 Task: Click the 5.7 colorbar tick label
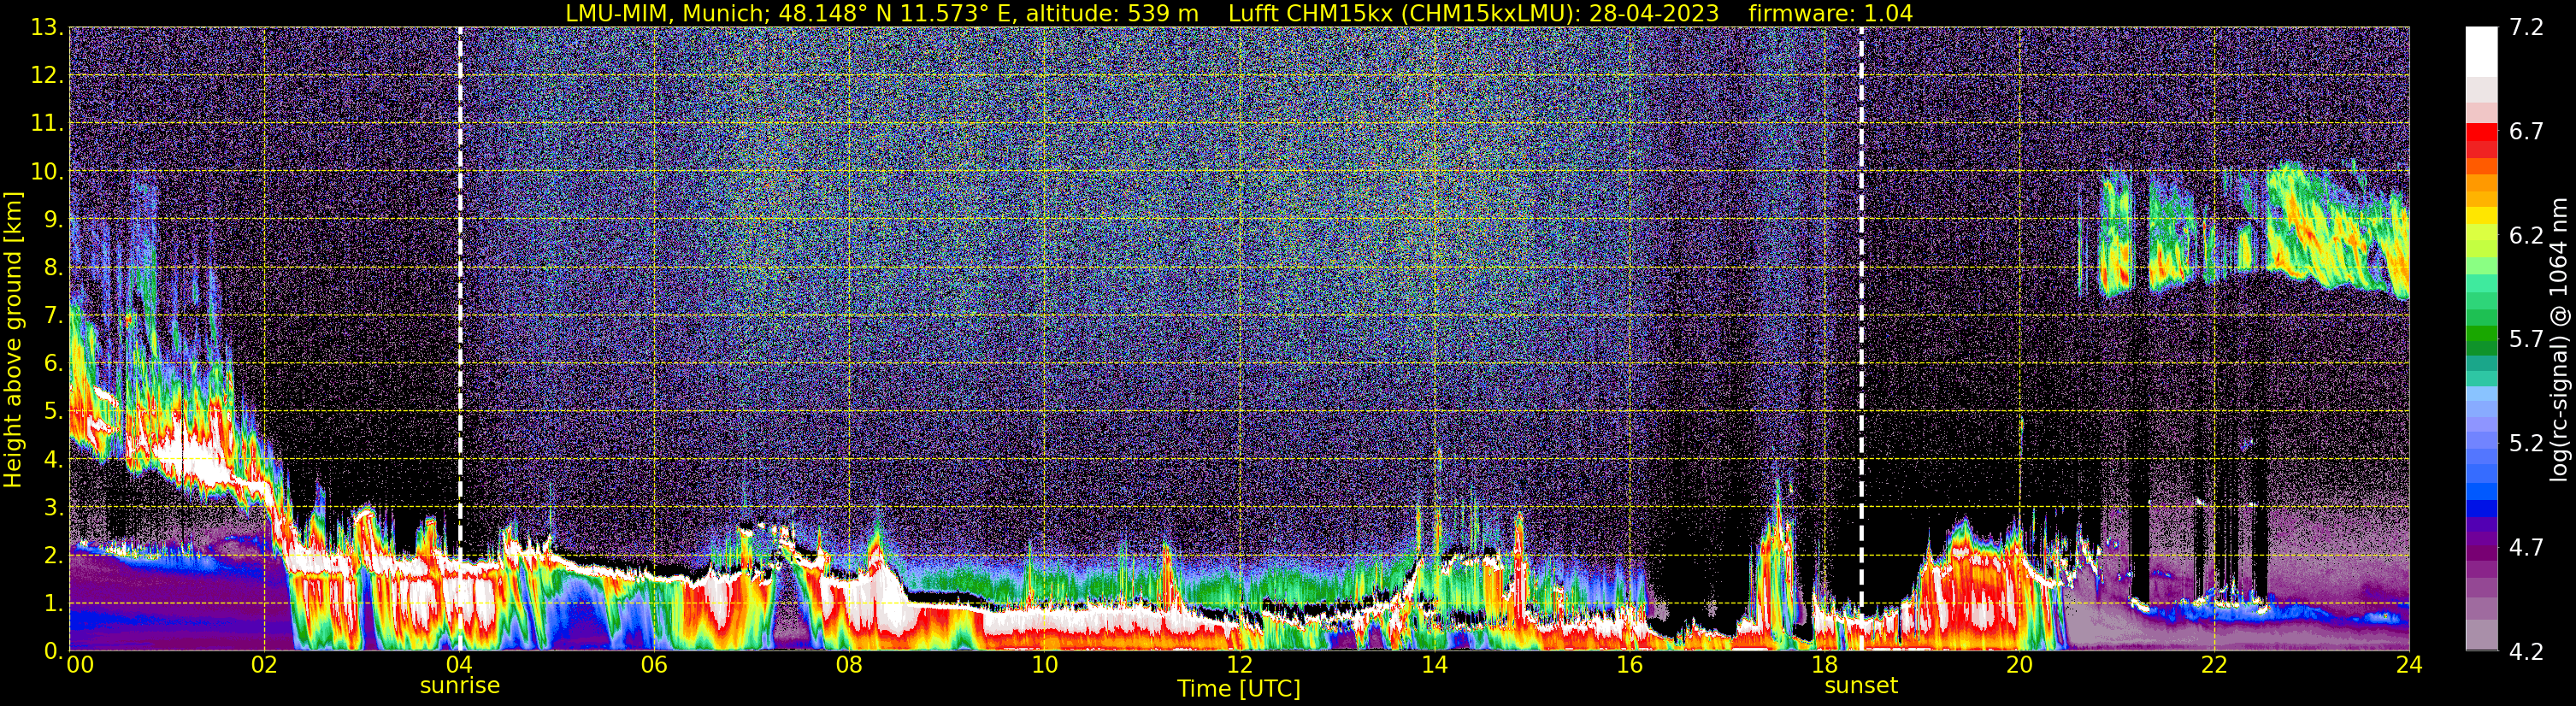[x=2526, y=339]
